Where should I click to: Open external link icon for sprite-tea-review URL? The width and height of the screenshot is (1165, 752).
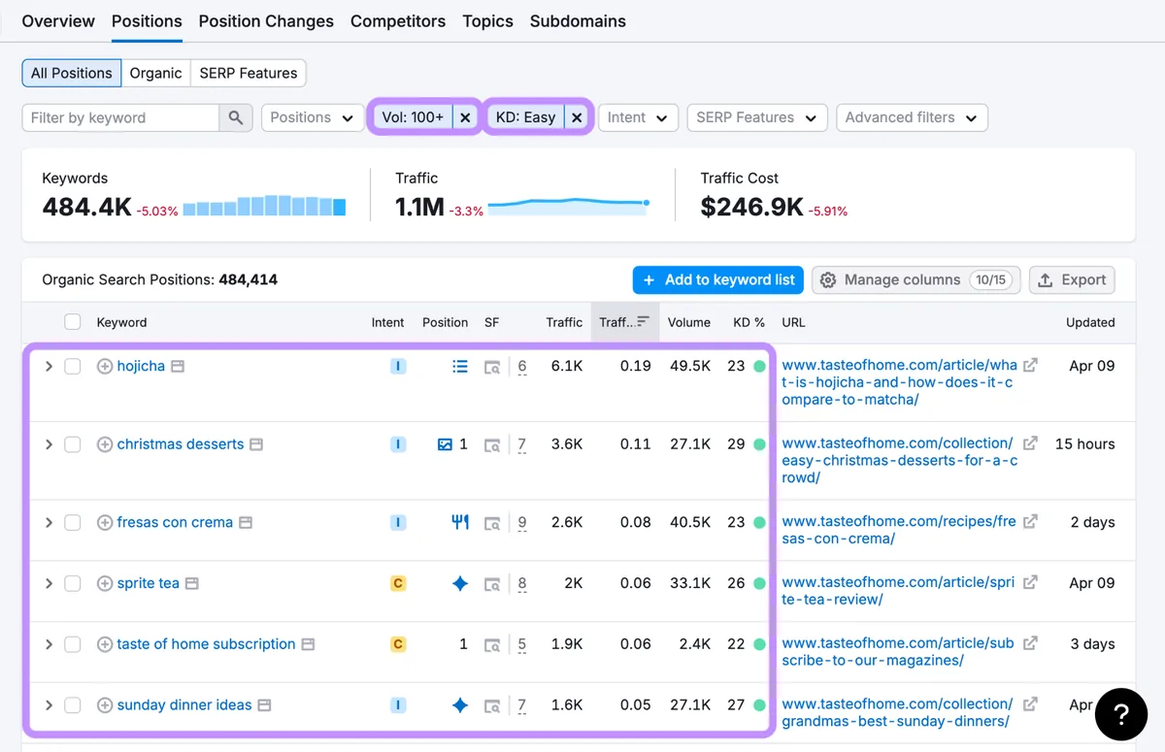1030,582
